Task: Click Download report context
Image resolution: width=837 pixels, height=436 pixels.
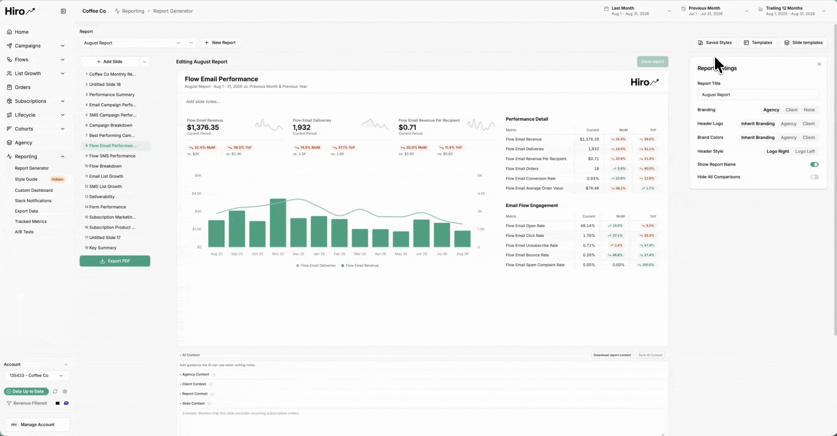Action: coord(612,355)
